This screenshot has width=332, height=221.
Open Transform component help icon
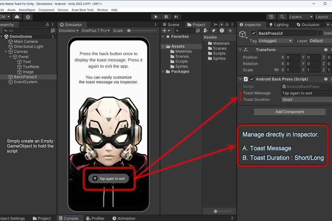tap(326, 50)
